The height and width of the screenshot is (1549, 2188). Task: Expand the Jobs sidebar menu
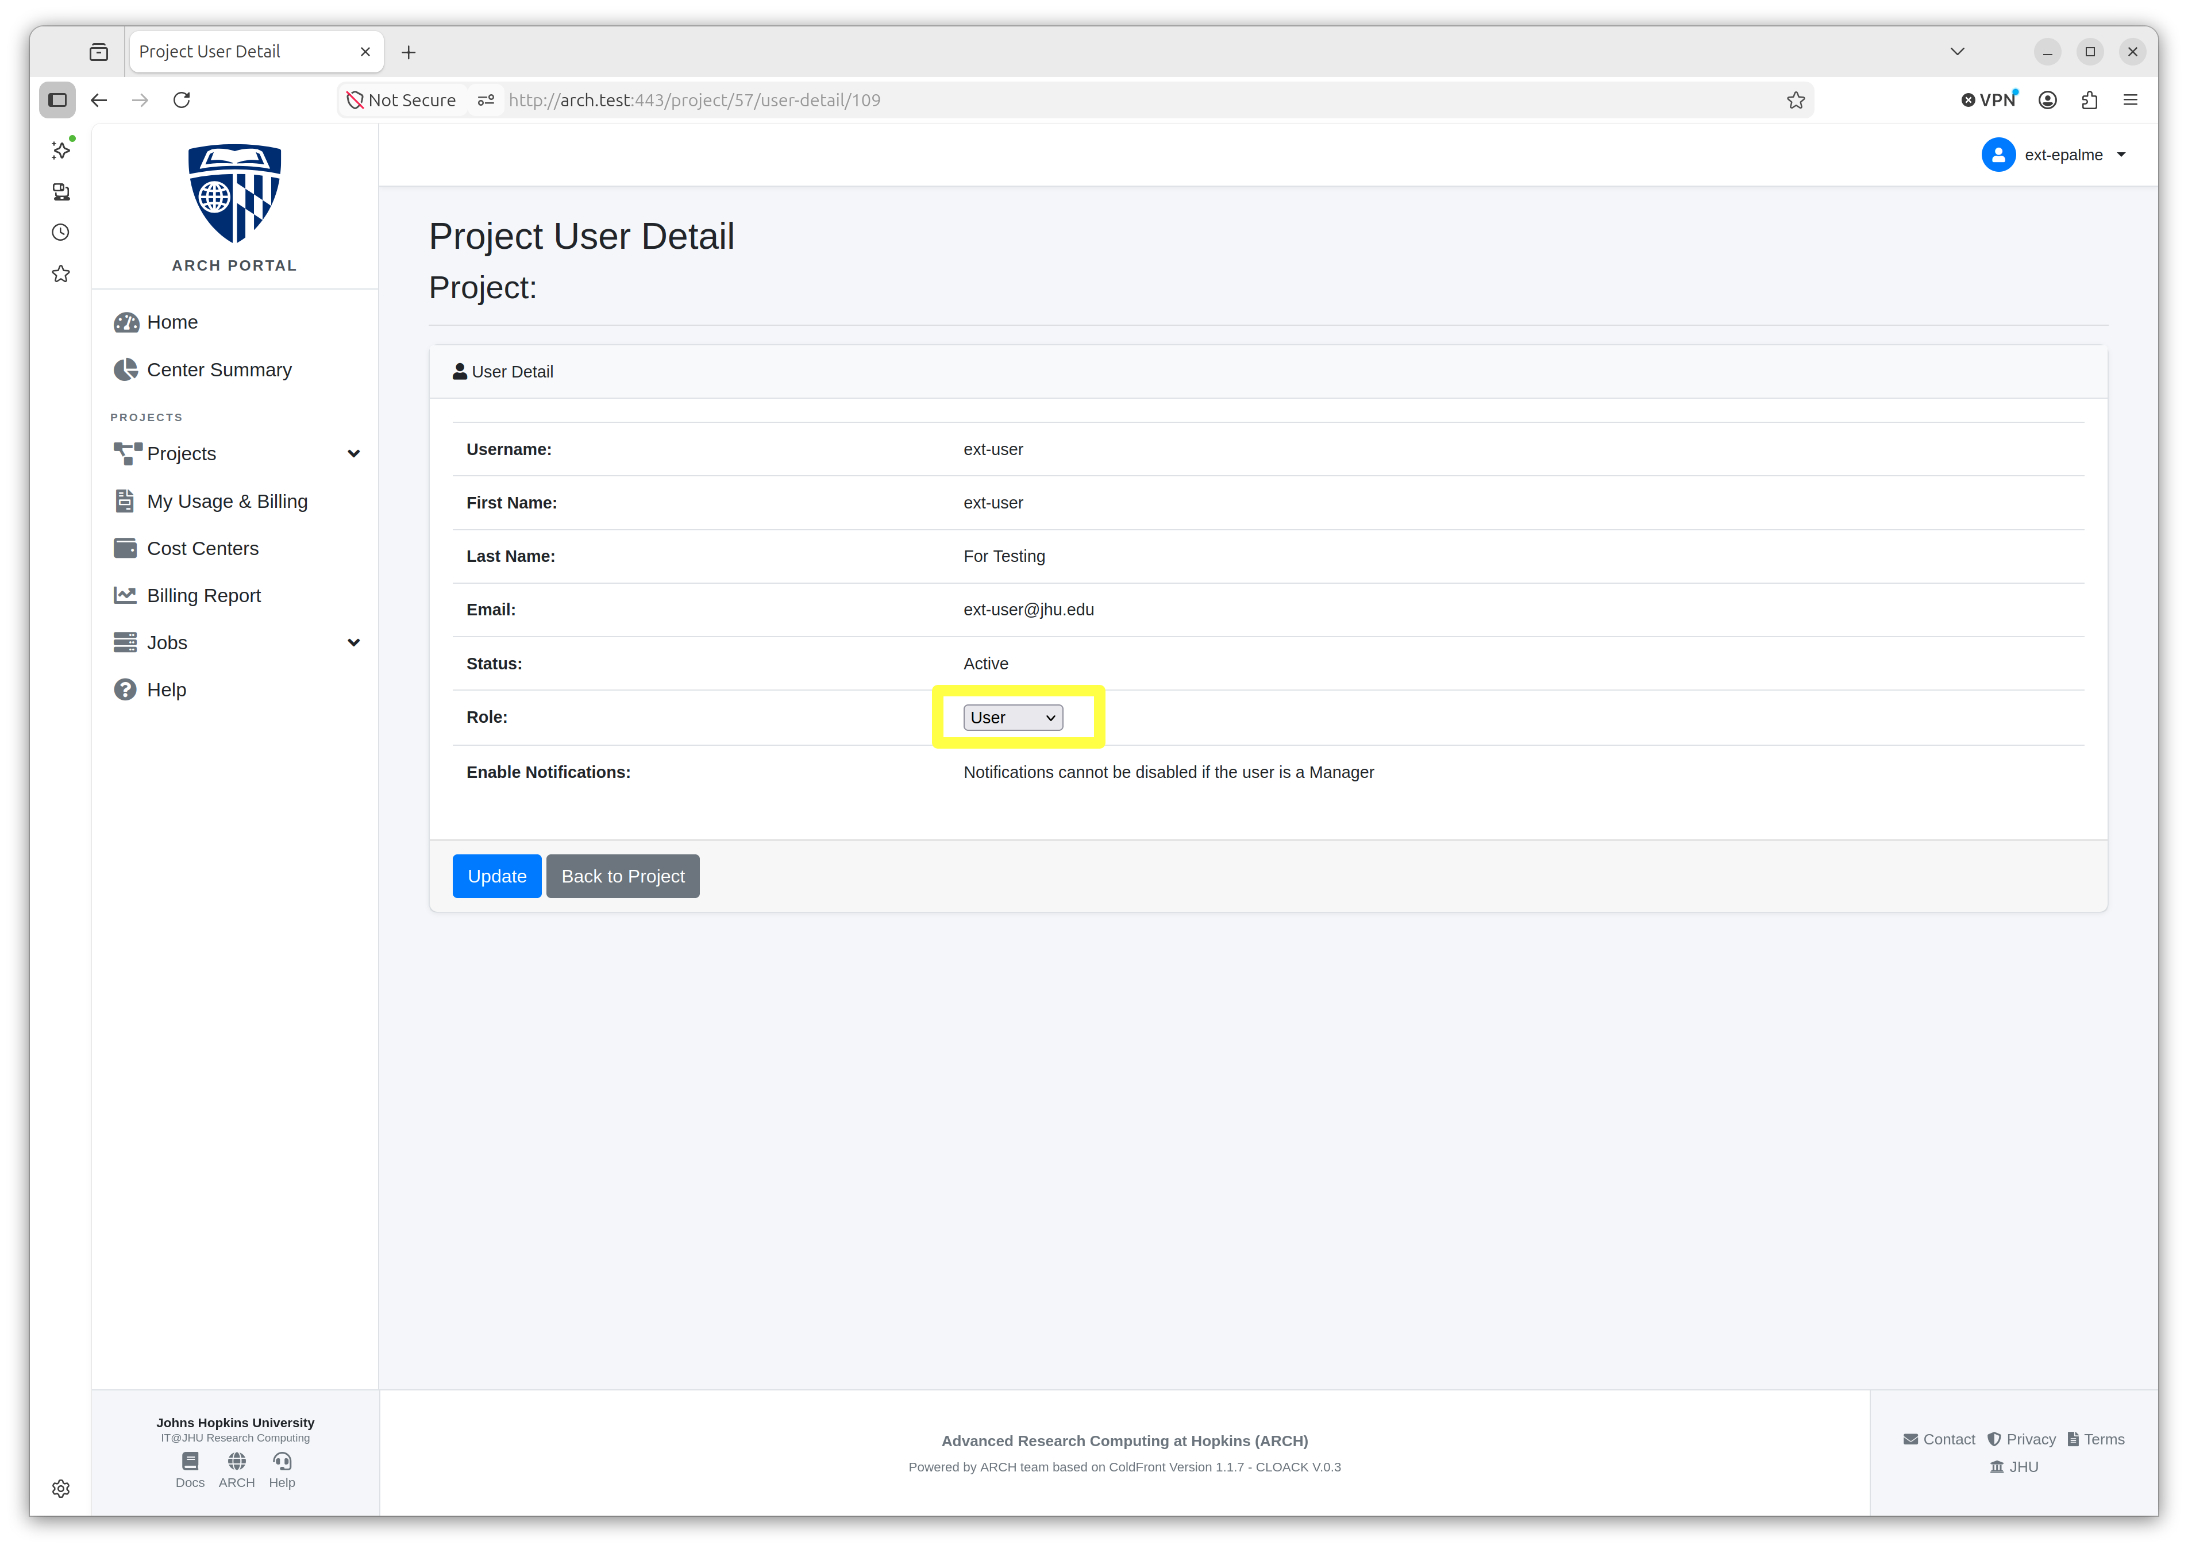point(354,643)
